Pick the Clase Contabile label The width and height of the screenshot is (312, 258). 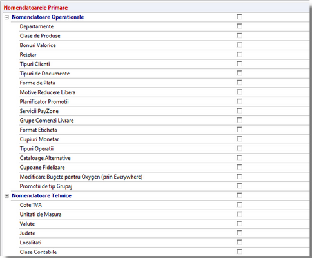[x=38, y=252]
